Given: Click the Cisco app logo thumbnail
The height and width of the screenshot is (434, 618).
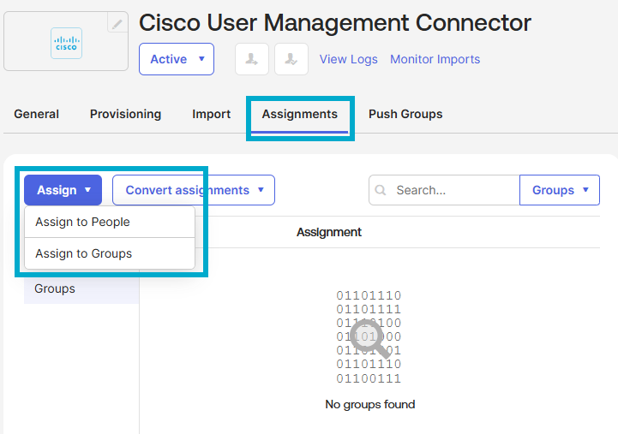Looking at the screenshot, I should [x=66, y=43].
